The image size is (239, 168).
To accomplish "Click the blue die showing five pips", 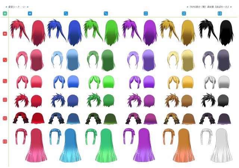I will pyautogui.click(x=184, y=13).
